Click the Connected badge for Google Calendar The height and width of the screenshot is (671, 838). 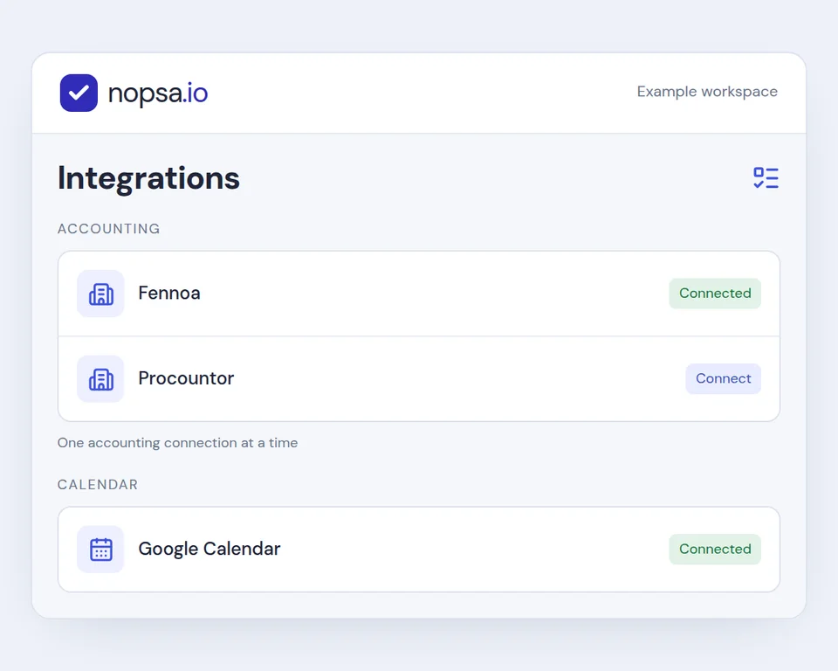pos(715,549)
